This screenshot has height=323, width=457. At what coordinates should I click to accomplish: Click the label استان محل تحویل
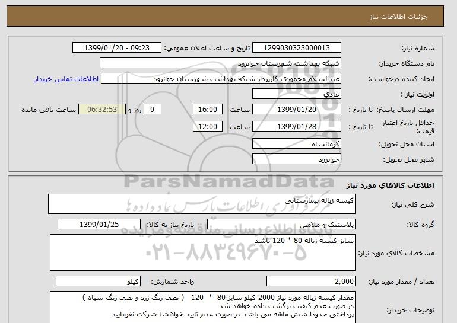click(x=407, y=144)
